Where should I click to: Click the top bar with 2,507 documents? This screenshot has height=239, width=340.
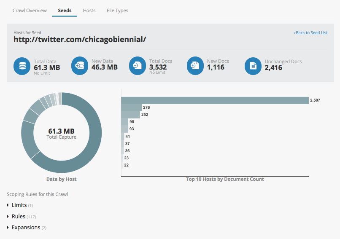point(214,100)
